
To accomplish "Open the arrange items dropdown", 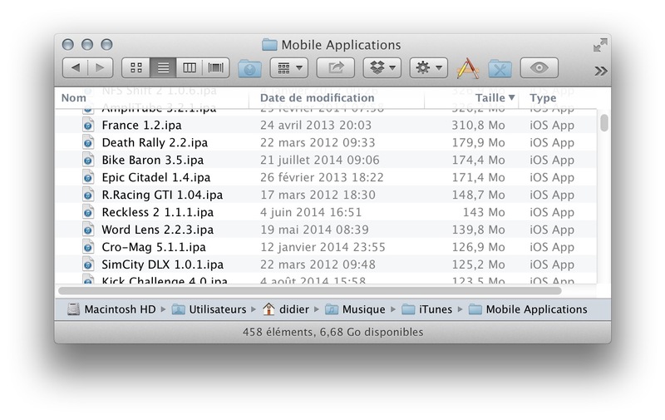I will [x=289, y=68].
